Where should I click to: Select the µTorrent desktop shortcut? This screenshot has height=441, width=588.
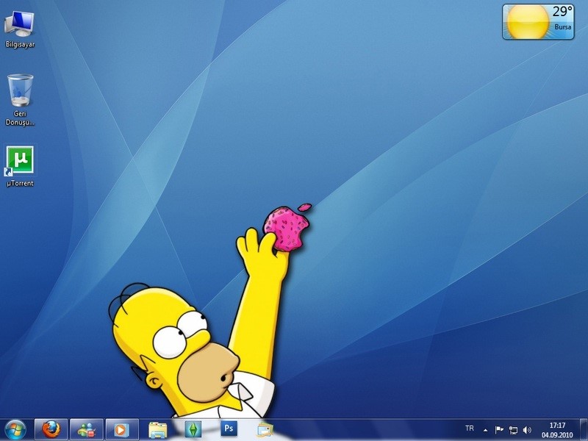click(x=20, y=166)
